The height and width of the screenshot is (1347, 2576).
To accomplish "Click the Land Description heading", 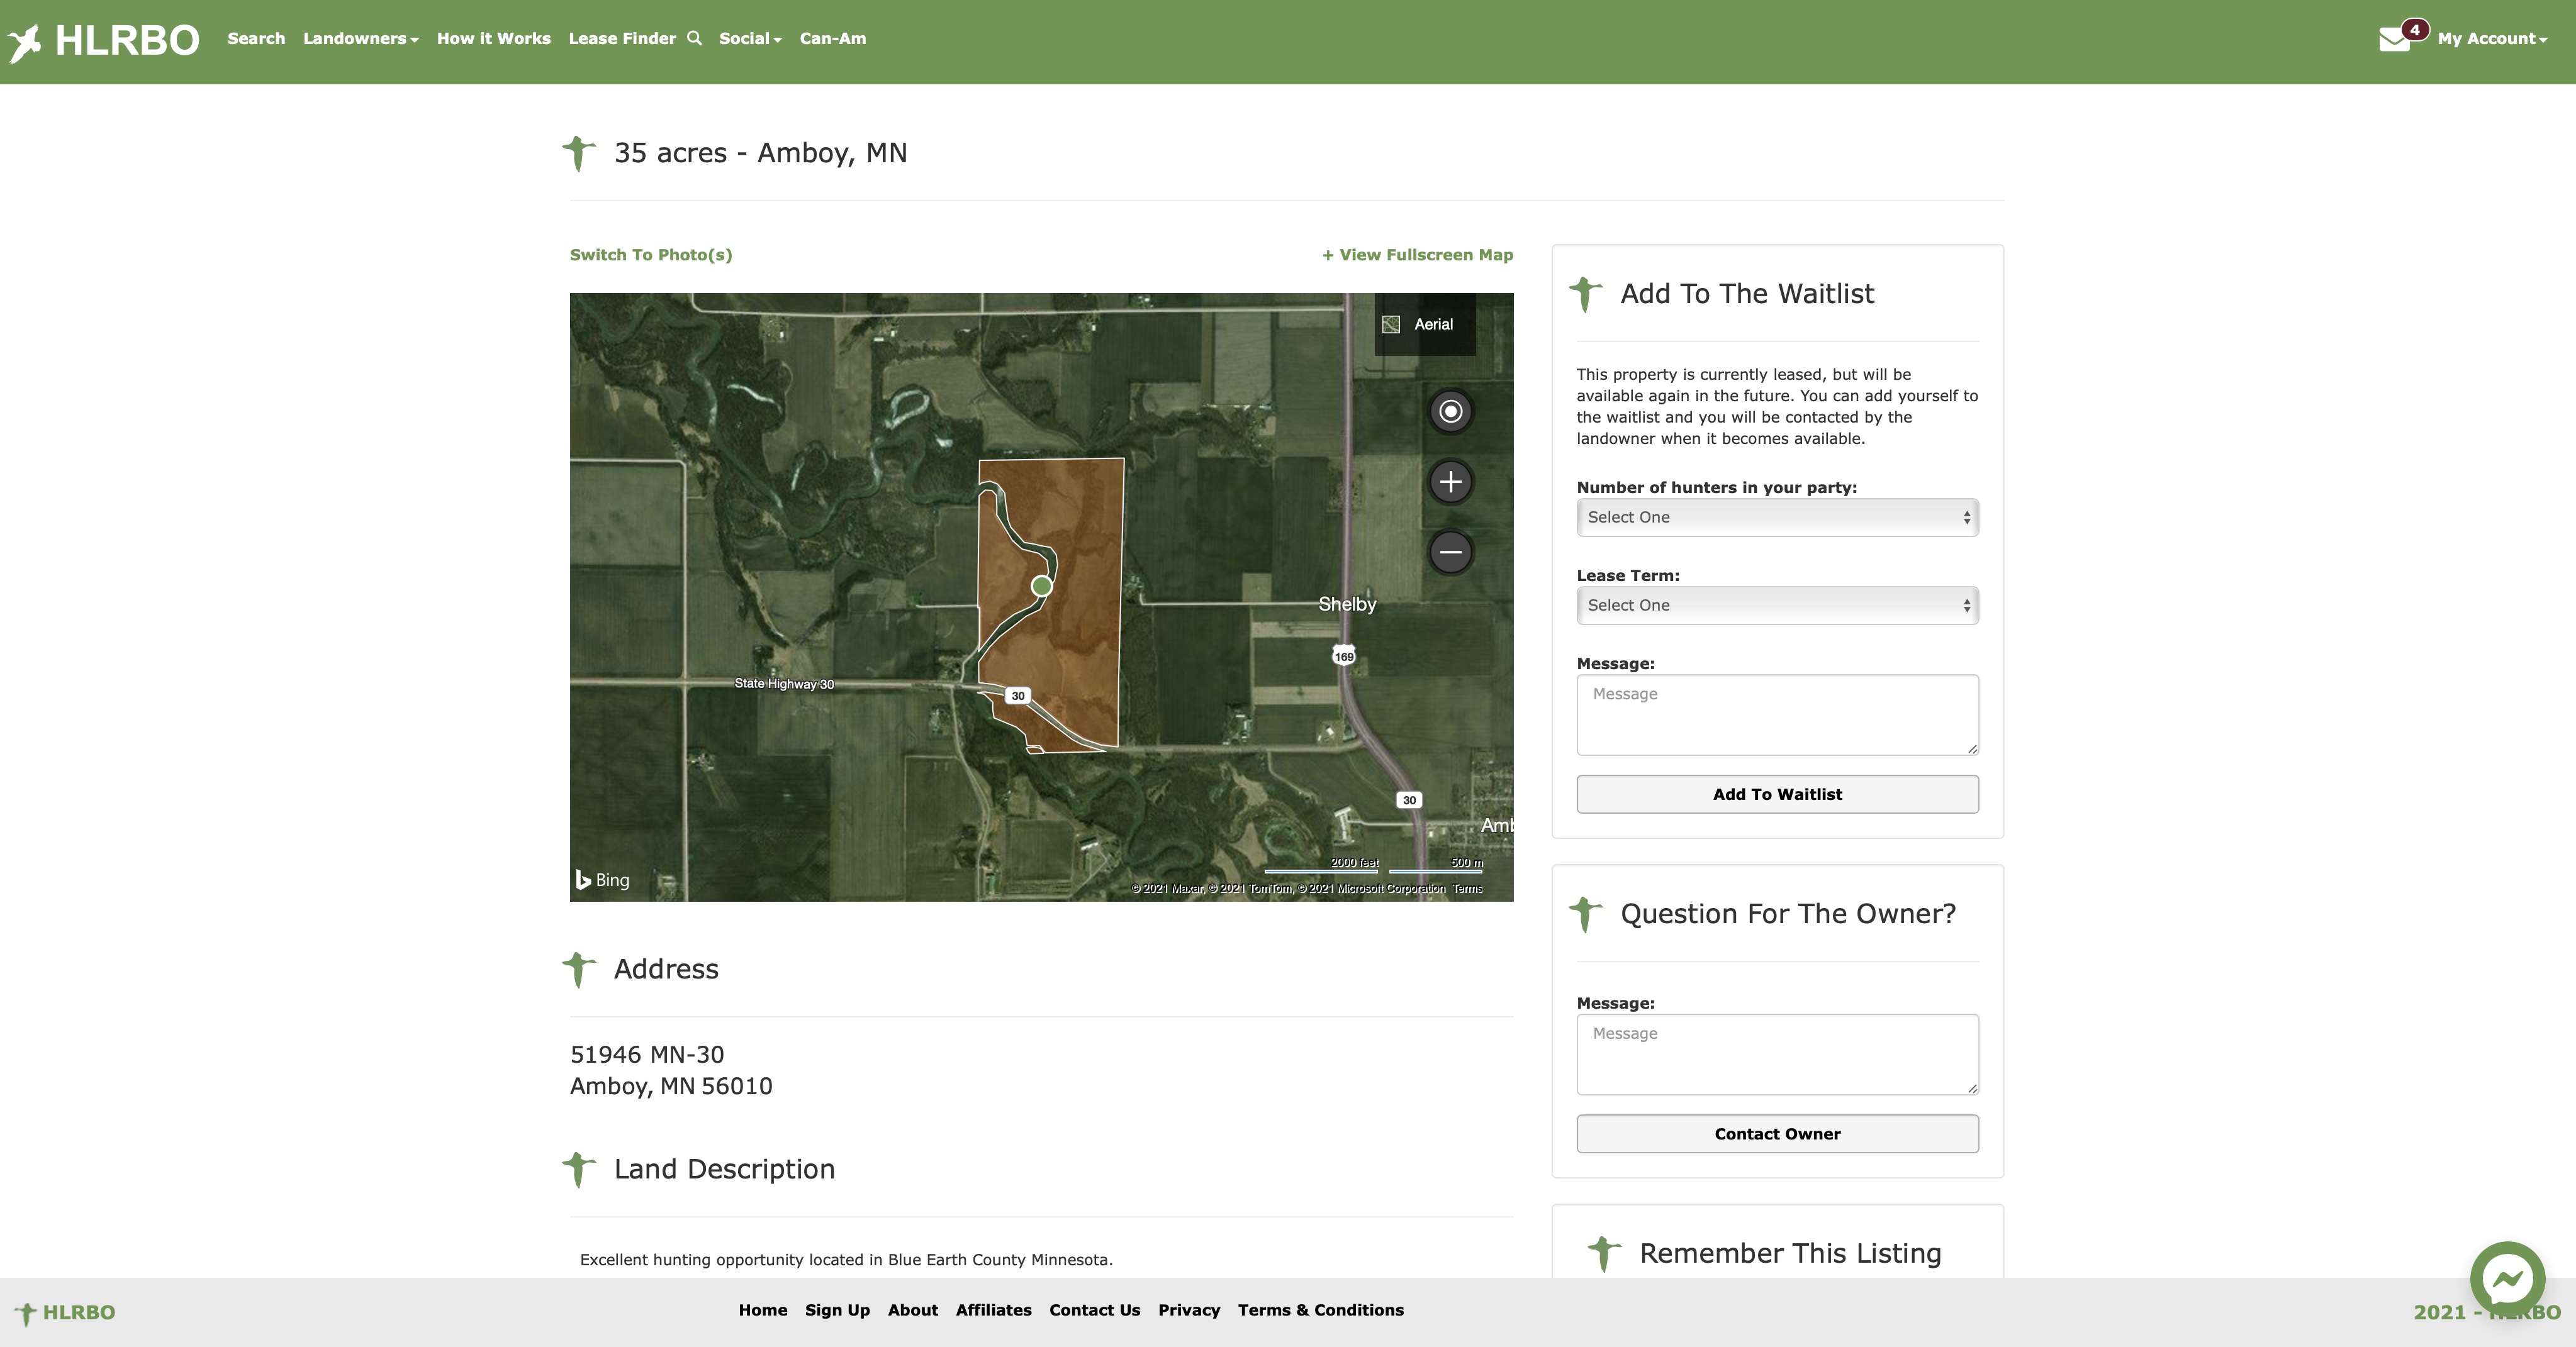I will point(724,1169).
